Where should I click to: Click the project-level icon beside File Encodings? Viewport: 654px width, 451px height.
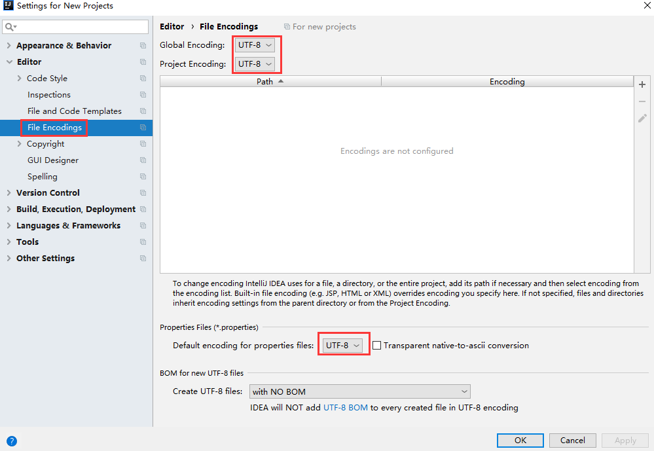click(143, 128)
